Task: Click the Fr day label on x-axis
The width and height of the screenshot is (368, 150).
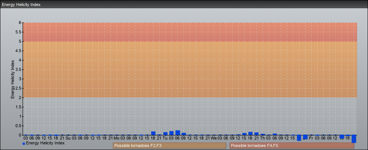Action: 311,138
